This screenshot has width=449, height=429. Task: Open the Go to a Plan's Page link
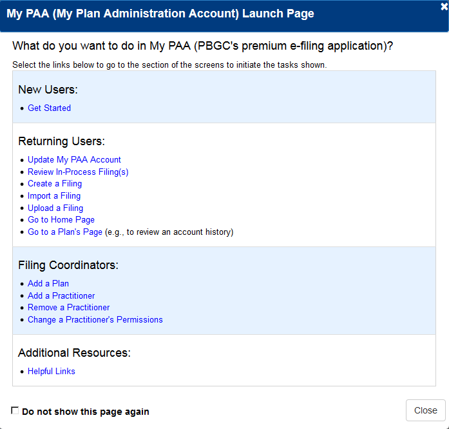tap(65, 232)
